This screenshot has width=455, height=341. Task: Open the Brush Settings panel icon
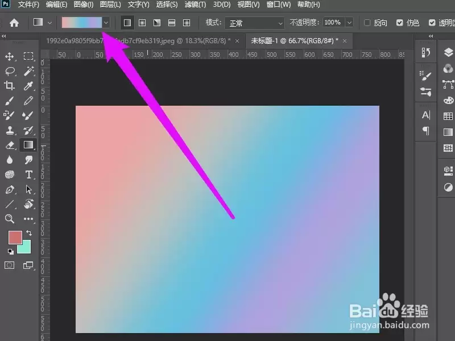pyautogui.click(x=425, y=76)
